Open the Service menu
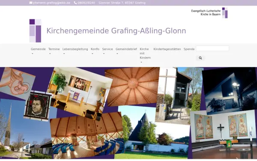This screenshot has height=161, width=257. pyautogui.click(x=108, y=49)
